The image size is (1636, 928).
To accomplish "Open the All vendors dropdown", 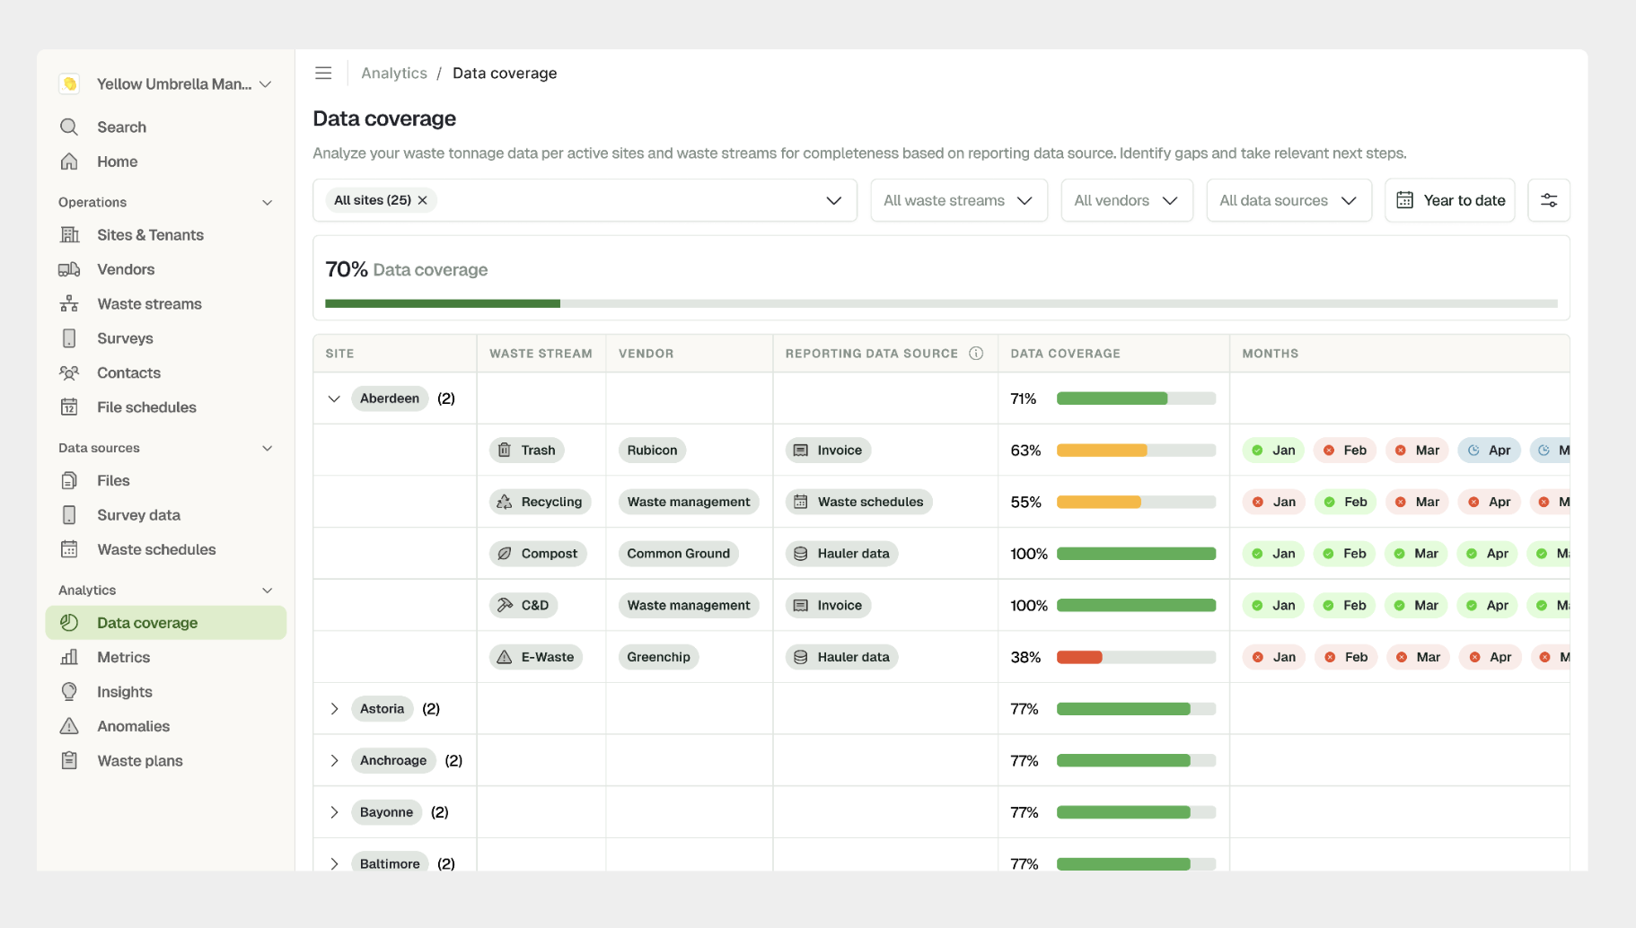I will click(x=1127, y=200).
